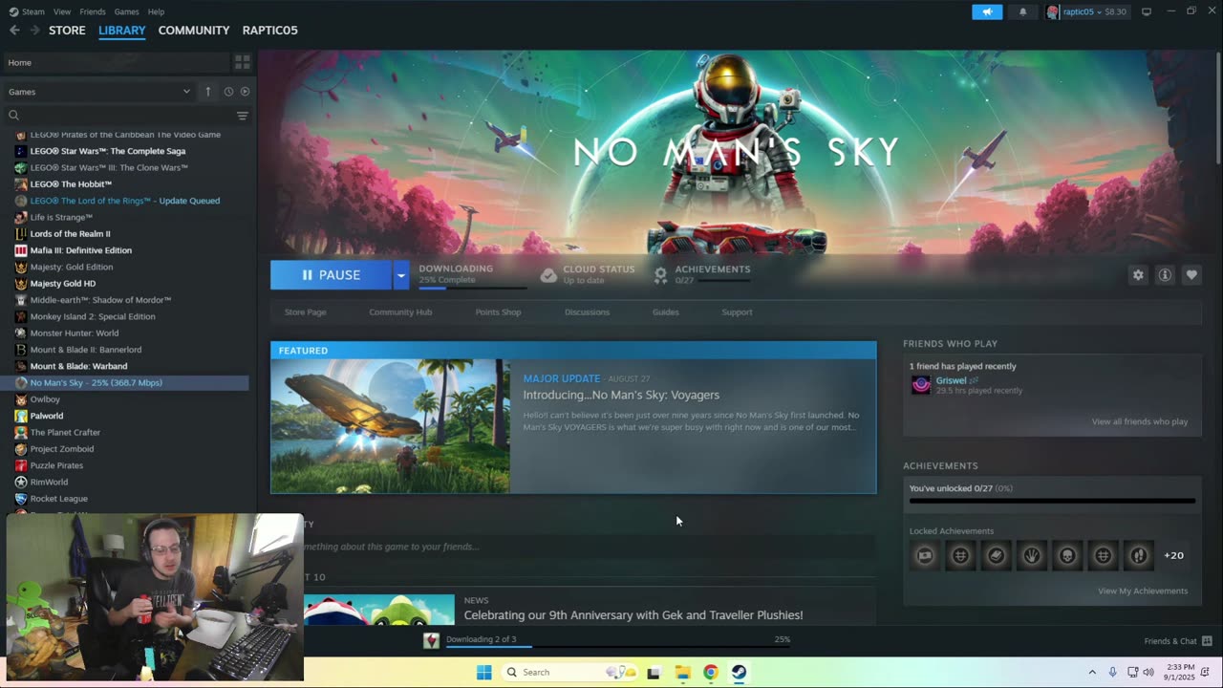Viewport: 1223px width, 688px height.
Task: Click View My Achievements link
Action: (1143, 591)
